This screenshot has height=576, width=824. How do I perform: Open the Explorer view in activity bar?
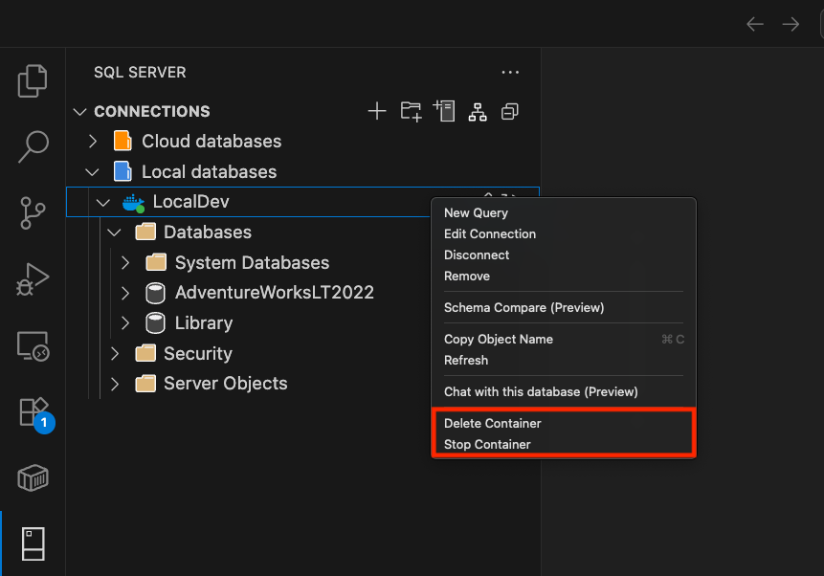tap(33, 81)
